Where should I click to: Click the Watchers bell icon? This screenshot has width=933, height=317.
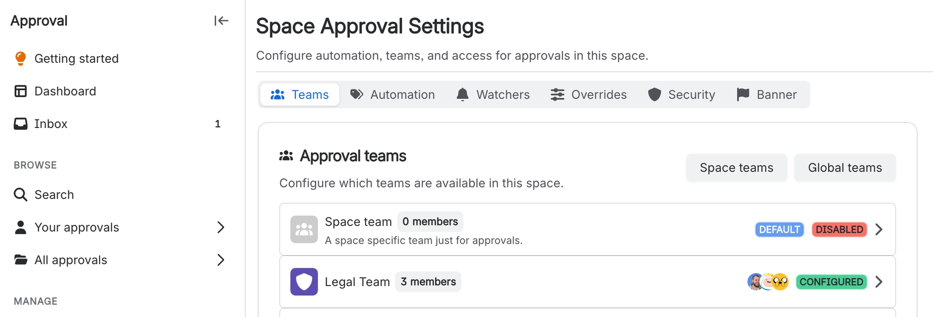[x=462, y=94]
